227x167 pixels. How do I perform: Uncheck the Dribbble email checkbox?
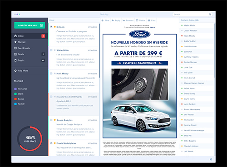pos(51,27)
